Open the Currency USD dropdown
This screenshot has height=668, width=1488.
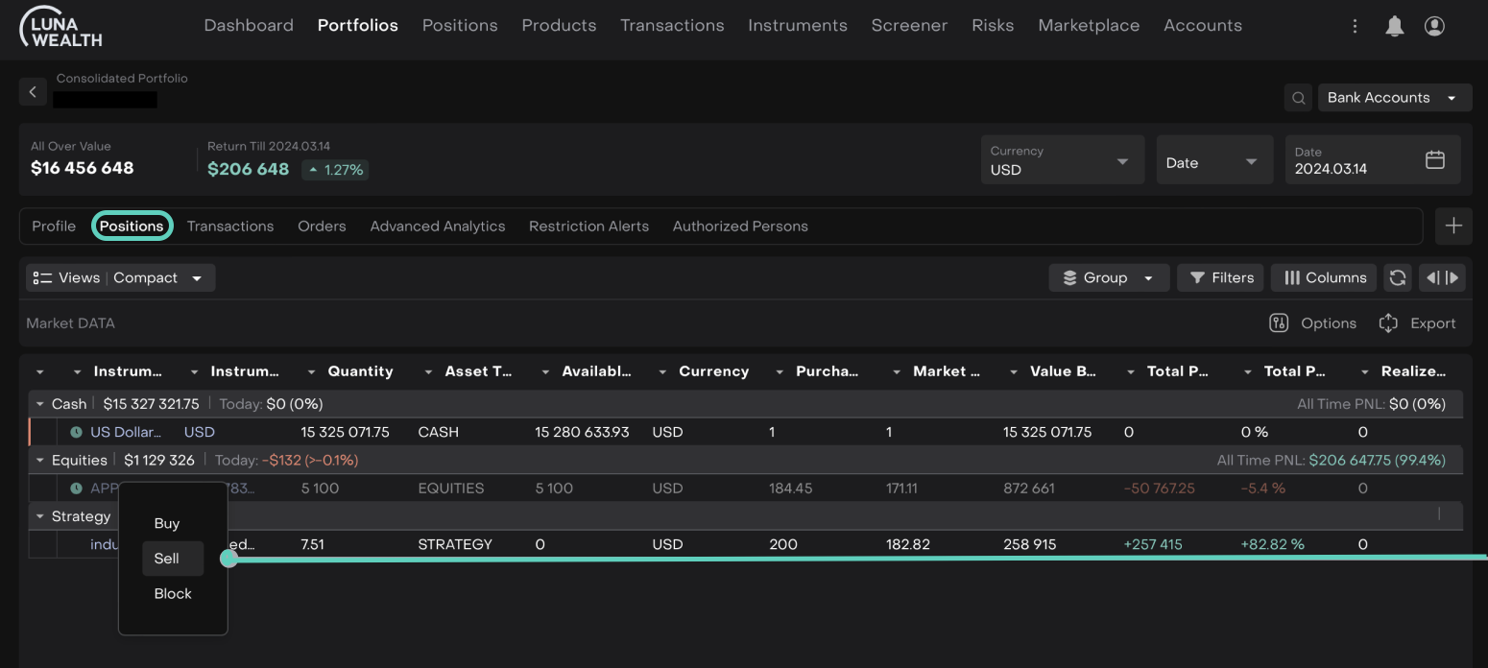tap(1062, 160)
